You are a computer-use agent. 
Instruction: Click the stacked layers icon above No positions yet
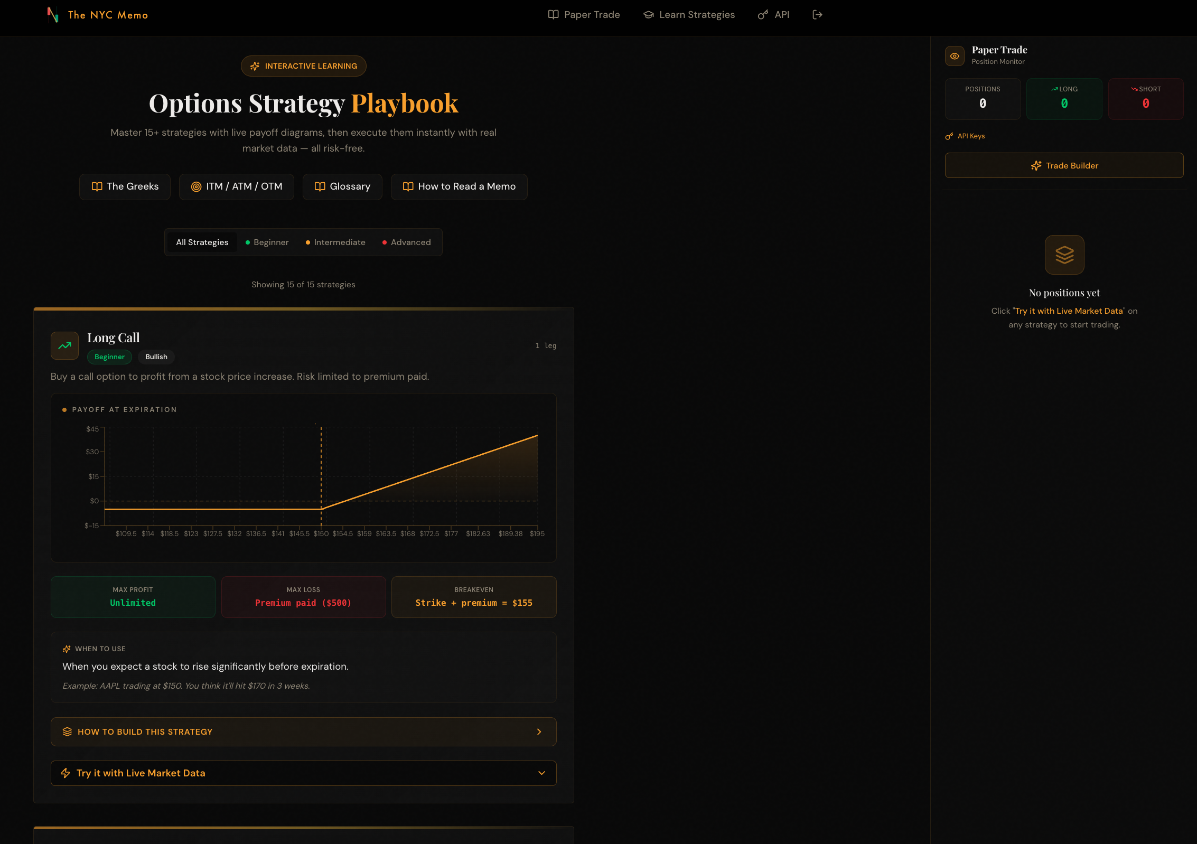click(1064, 255)
